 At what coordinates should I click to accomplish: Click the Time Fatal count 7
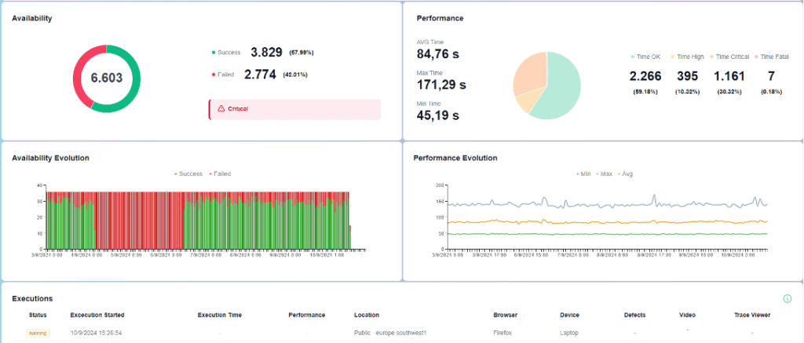click(771, 76)
